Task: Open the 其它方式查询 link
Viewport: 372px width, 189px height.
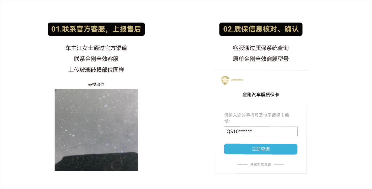Action: [261, 165]
